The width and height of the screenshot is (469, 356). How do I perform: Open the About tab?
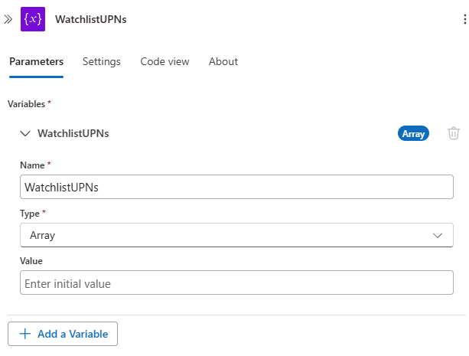tap(223, 61)
